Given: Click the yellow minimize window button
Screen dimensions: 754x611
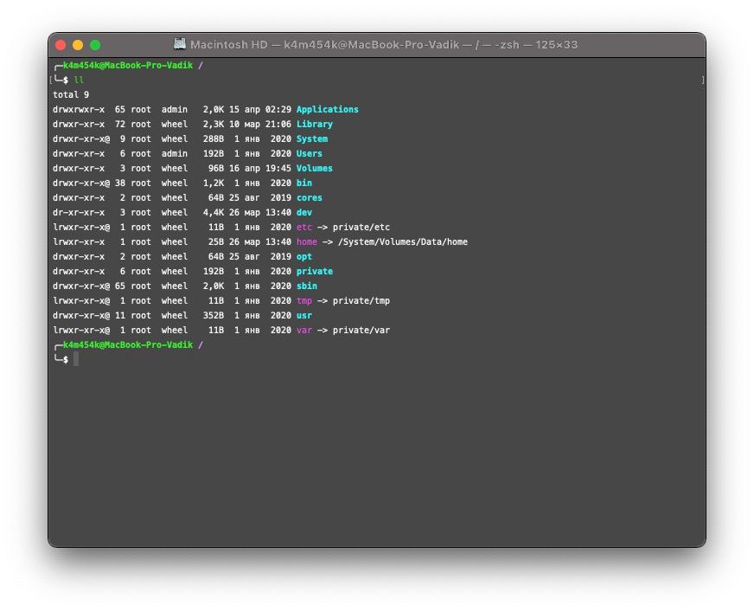Looking at the screenshot, I should pyautogui.click(x=78, y=45).
